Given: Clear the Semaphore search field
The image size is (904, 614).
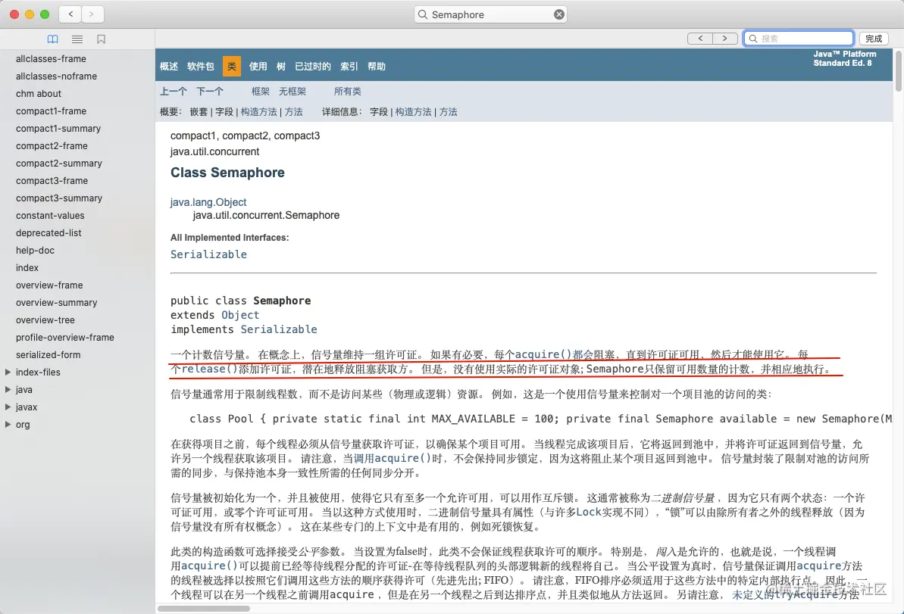Looking at the screenshot, I should click(559, 14).
